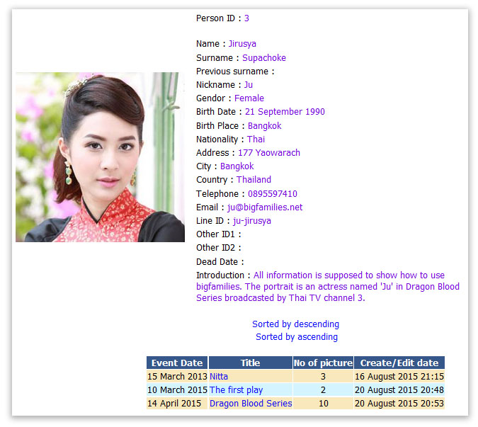Click the '20 August 2015 20:53' cell

[399, 403]
